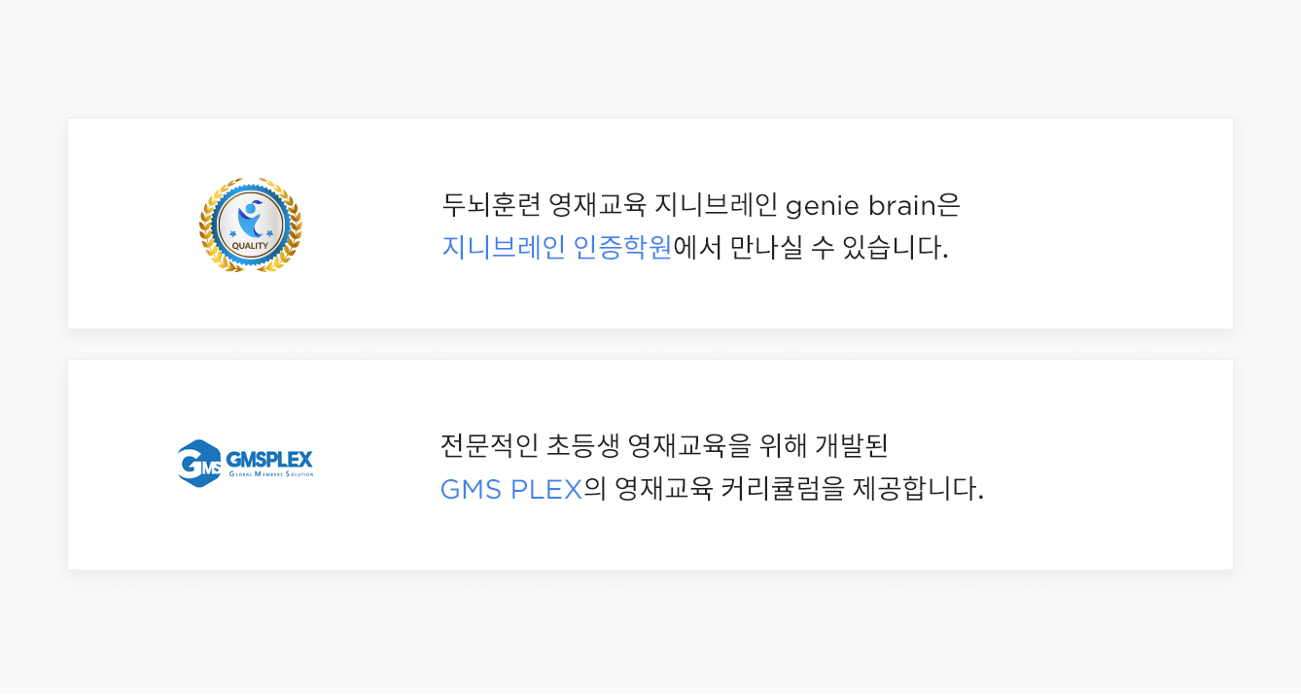Click the gold Quality badge icon
The width and height of the screenshot is (1301, 695).
(x=251, y=225)
